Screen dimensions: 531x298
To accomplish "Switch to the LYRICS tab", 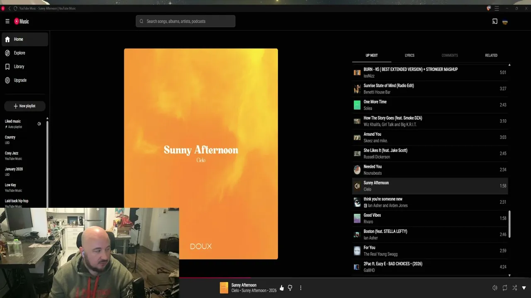I will pyautogui.click(x=409, y=55).
